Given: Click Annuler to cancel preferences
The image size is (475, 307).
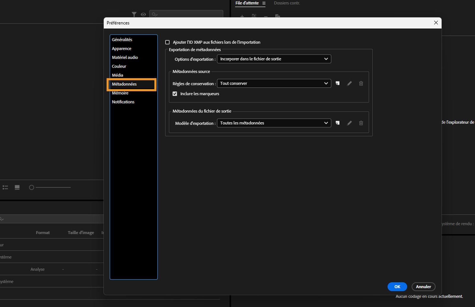Looking at the screenshot, I should (x=423, y=286).
